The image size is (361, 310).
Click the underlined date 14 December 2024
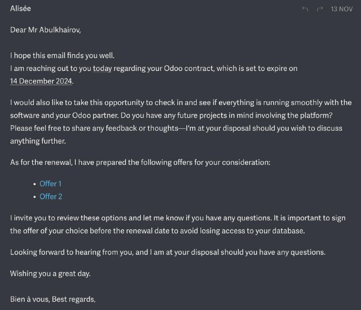coord(41,81)
